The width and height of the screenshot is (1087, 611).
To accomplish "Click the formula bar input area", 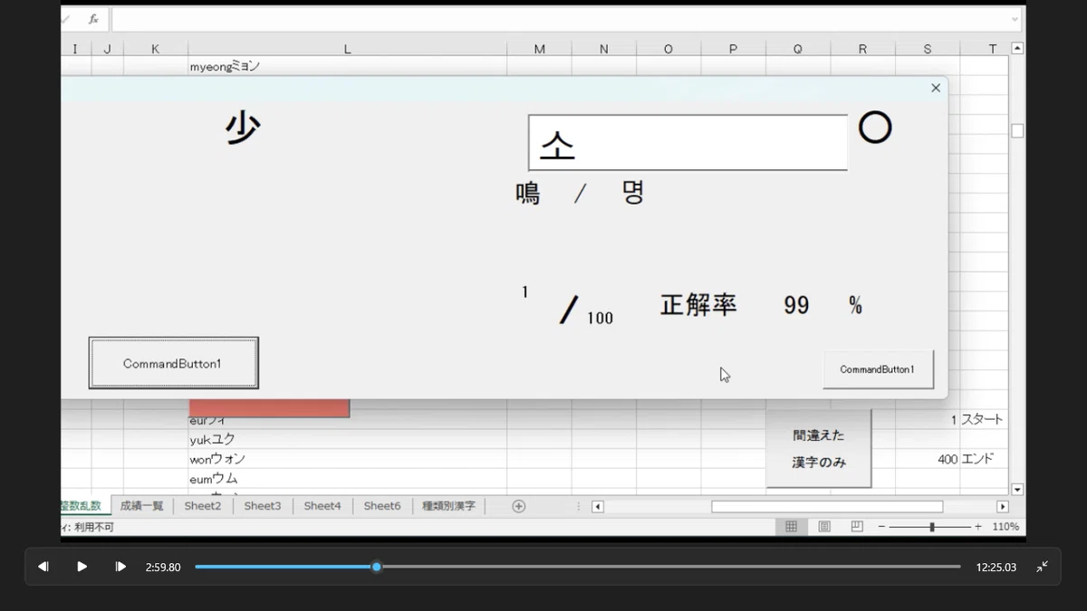I will [x=560, y=19].
